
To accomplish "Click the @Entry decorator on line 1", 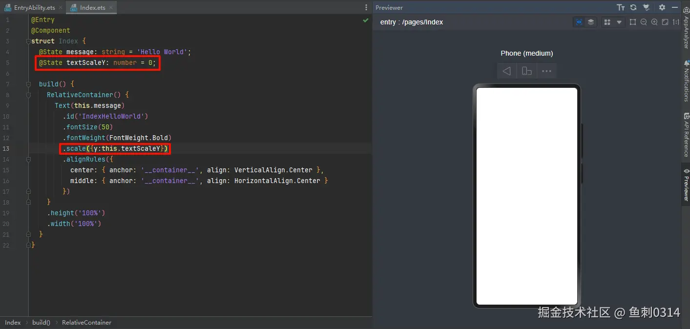I will 43,20.
